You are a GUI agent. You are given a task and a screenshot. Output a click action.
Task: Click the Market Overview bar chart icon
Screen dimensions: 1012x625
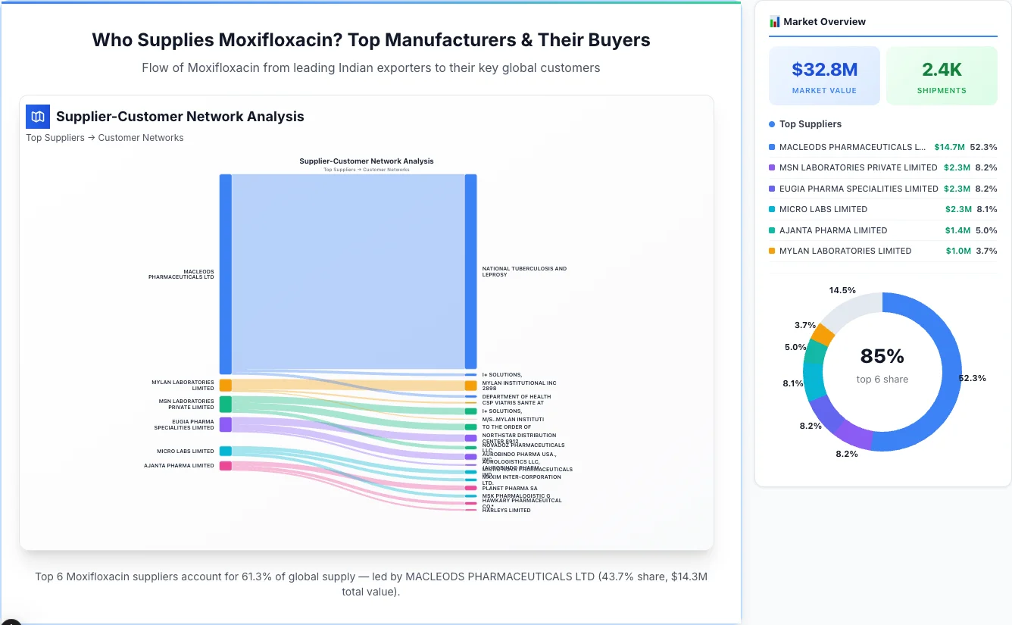(x=774, y=21)
